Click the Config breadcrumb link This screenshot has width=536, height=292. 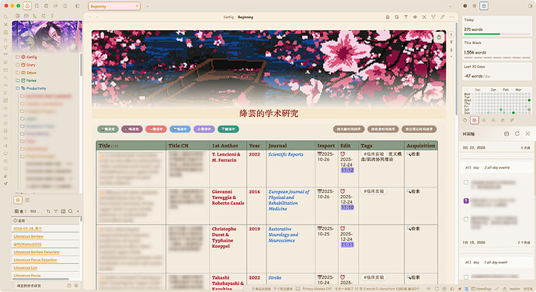coord(228,17)
